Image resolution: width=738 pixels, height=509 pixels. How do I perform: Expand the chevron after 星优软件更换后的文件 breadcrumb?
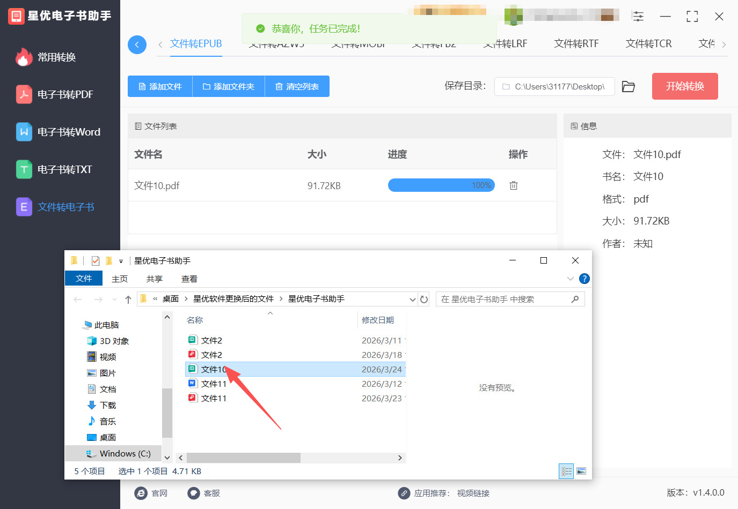pos(281,299)
